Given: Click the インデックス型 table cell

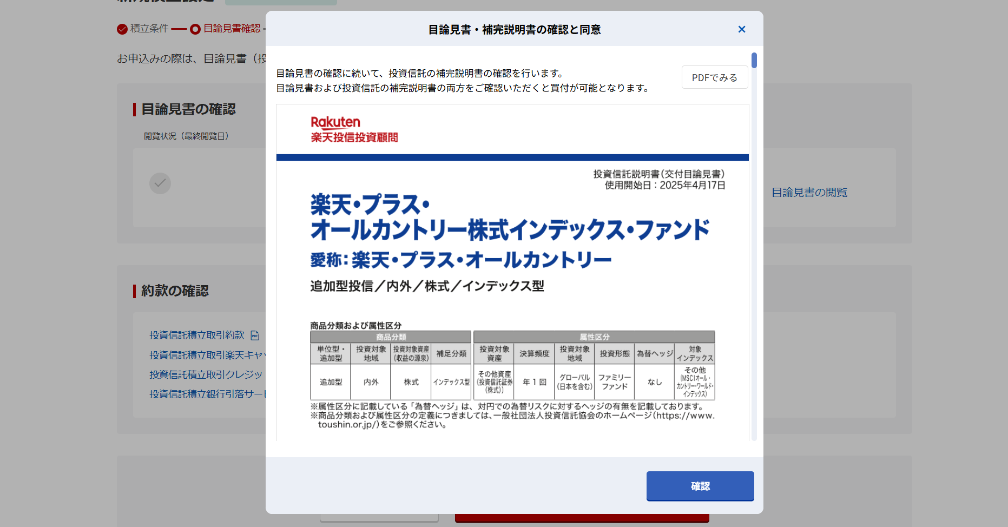Looking at the screenshot, I should click(x=451, y=382).
